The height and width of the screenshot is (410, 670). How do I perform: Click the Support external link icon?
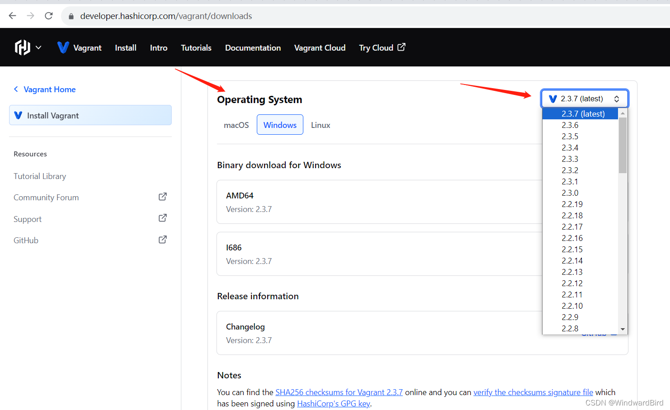pos(163,218)
